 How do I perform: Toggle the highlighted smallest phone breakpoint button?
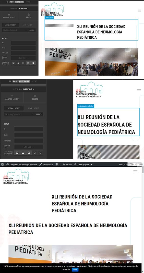pyautogui.click(x=33, y=63)
